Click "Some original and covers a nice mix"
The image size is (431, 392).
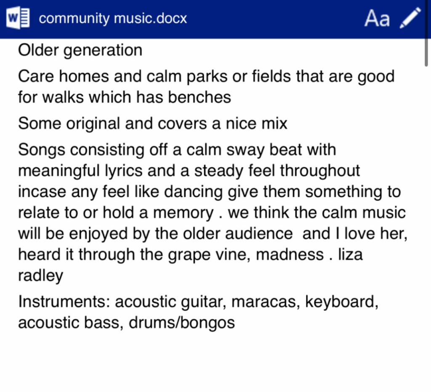coord(153,124)
